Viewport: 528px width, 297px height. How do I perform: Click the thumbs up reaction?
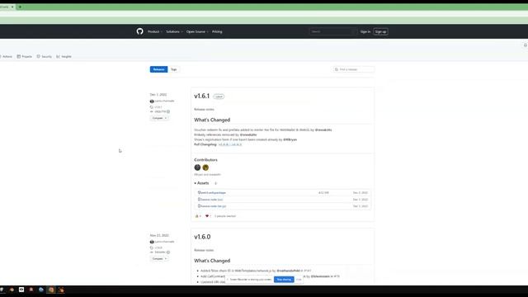coord(198,216)
